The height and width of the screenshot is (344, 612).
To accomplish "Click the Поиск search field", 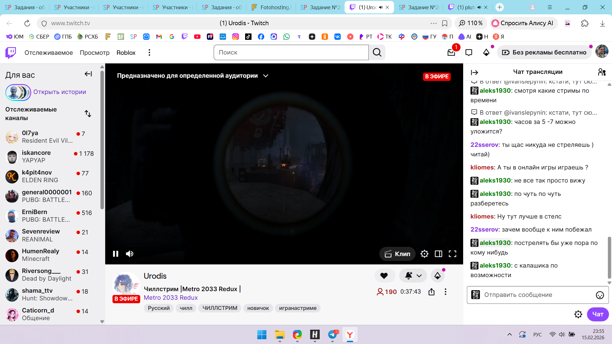I will 291,53.
